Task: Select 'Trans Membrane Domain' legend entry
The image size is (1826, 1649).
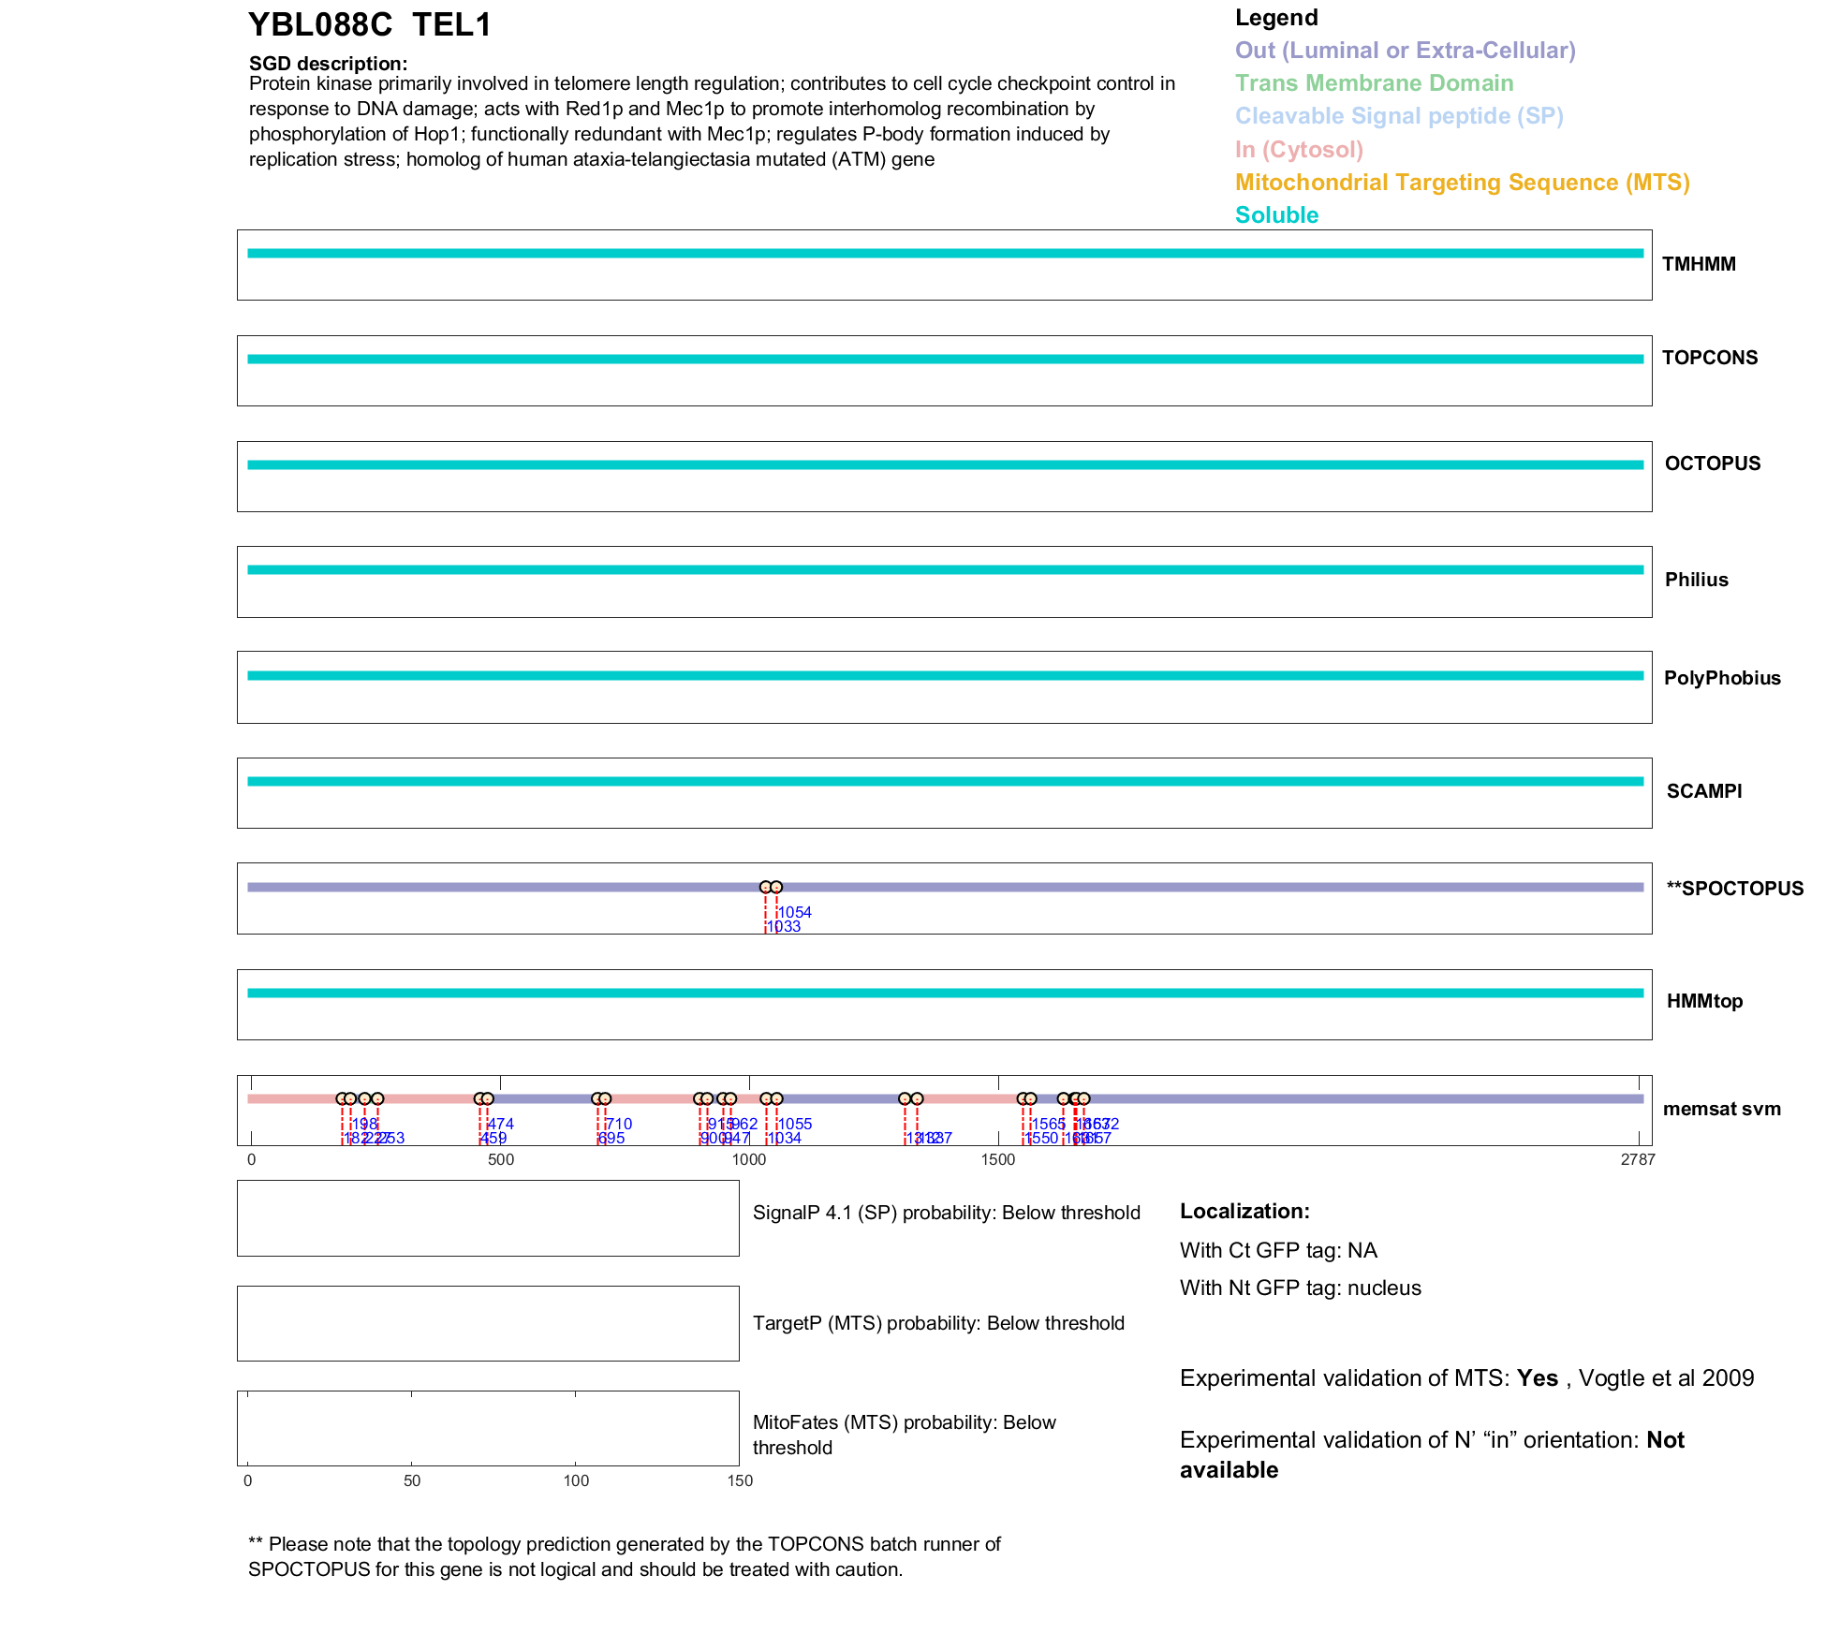Action: [1373, 83]
